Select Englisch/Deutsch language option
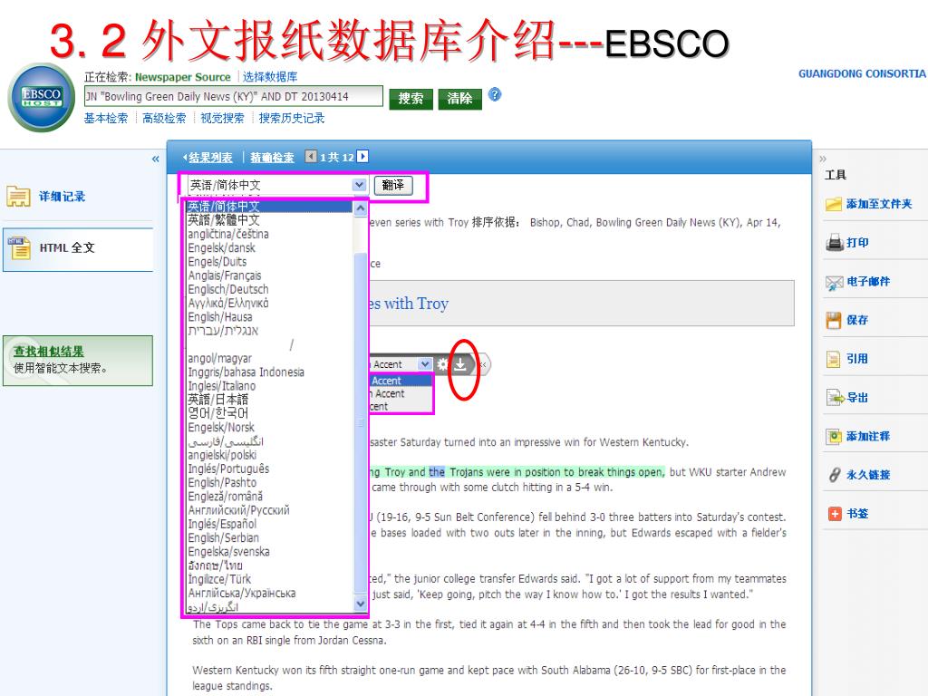Viewport: 928px width, 696px height. pos(227,289)
